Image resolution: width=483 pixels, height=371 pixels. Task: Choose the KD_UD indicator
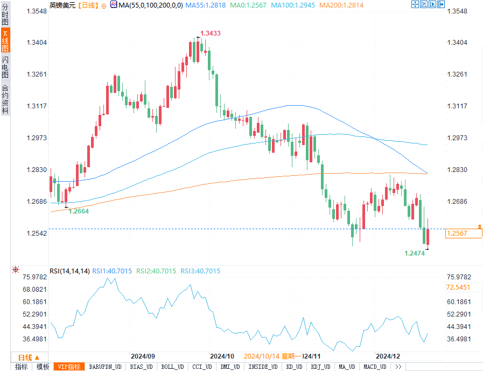coord(294,367)
